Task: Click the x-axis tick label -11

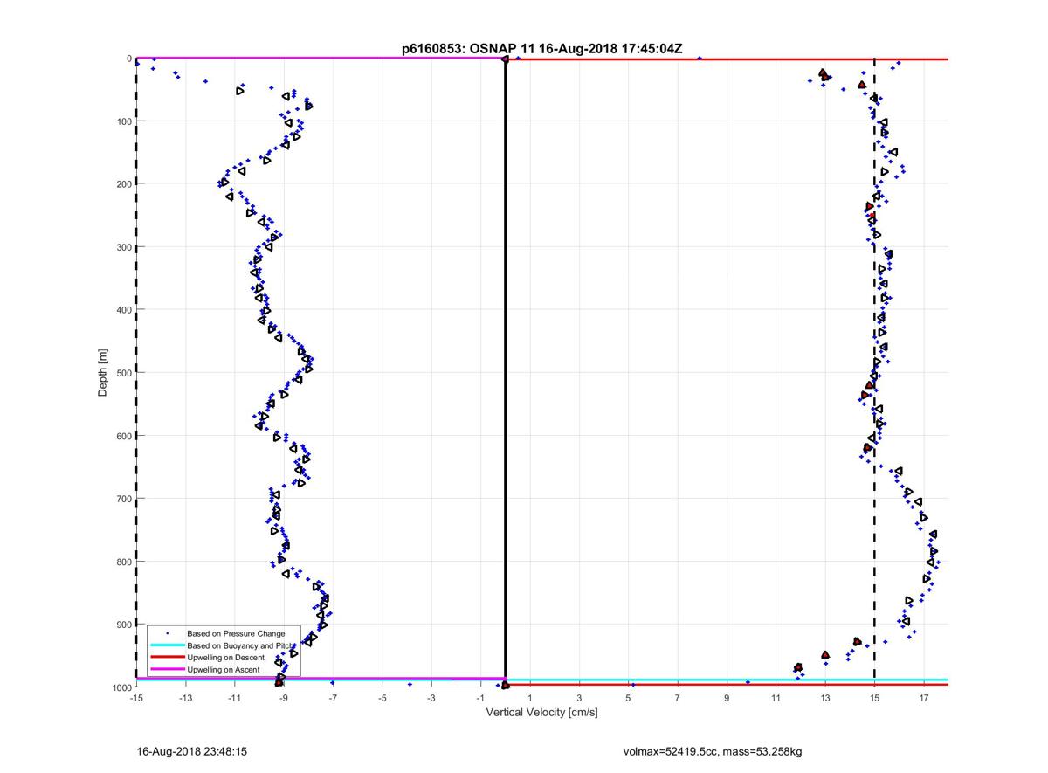Action: point(234,699)
